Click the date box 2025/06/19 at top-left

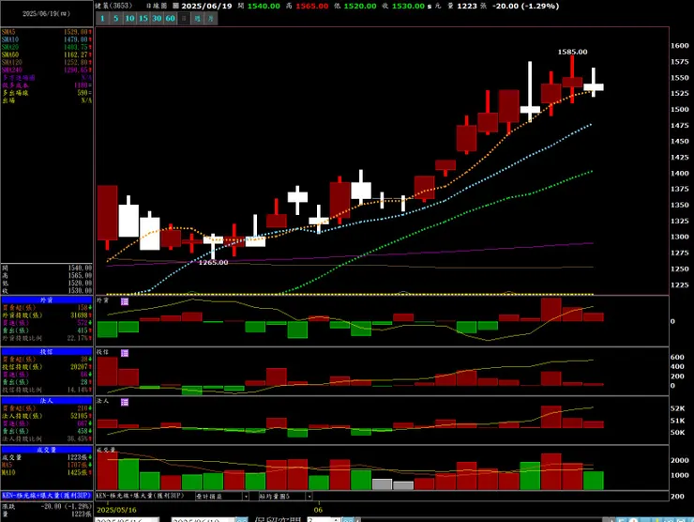pos(46,14)
